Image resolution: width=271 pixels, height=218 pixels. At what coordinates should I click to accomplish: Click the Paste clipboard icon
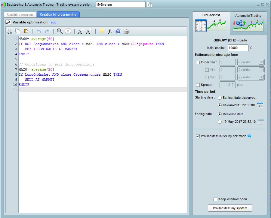pos(26,31)
